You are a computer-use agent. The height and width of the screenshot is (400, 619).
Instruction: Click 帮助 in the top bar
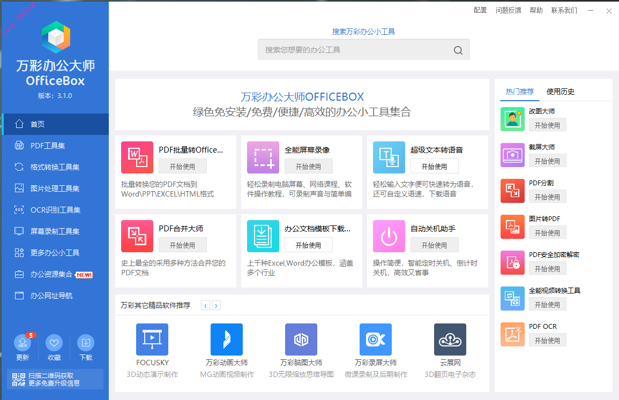(536, 10)
